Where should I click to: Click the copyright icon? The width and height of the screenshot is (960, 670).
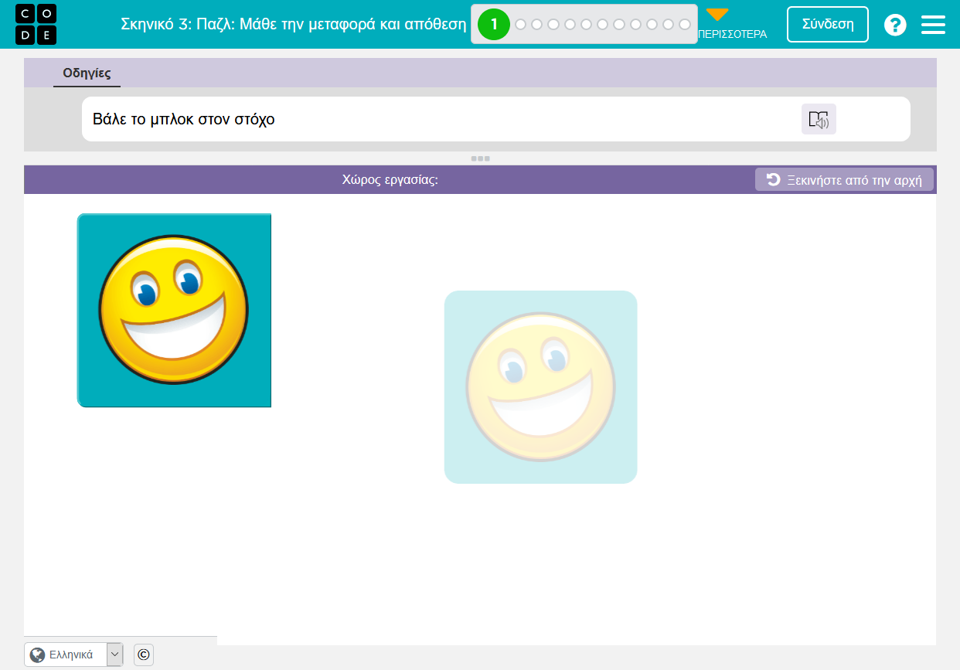coord(143,655)
